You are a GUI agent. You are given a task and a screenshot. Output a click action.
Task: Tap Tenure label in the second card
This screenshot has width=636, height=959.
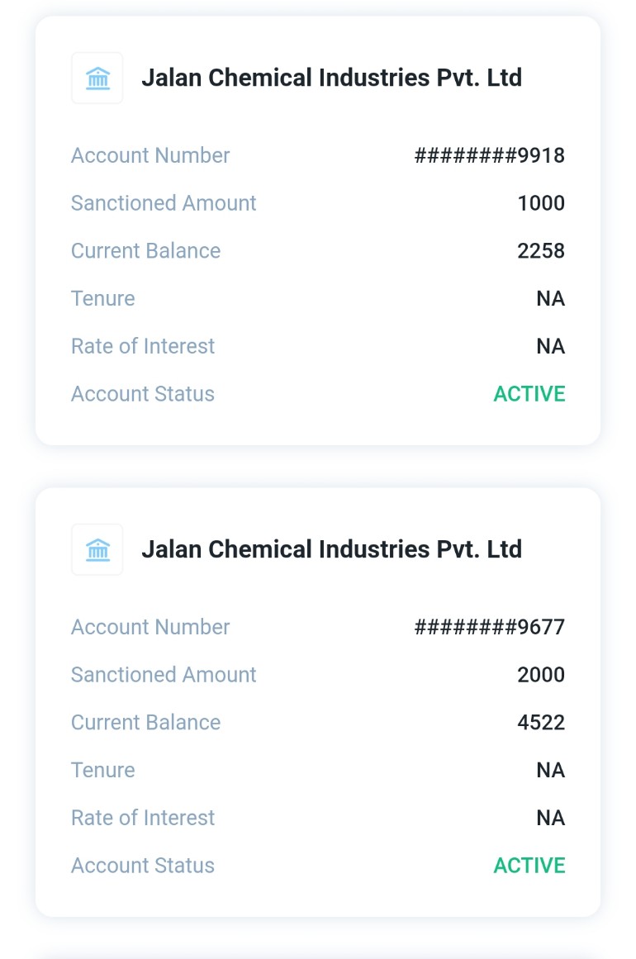click(102, 770)
